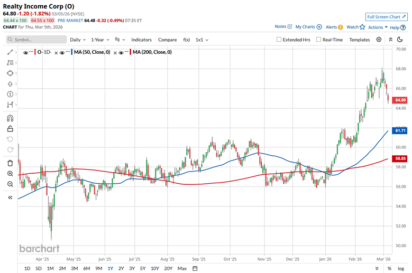Enable the Extended Hrs checkbox
This screenshot has width=412, height=273.
coord(279,40)
